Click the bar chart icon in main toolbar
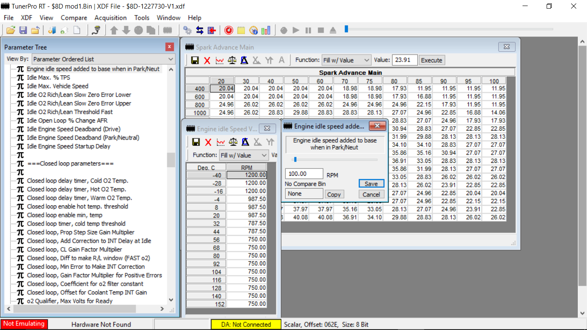The height and width of the screenshot is (330, 587). [266, 30]
